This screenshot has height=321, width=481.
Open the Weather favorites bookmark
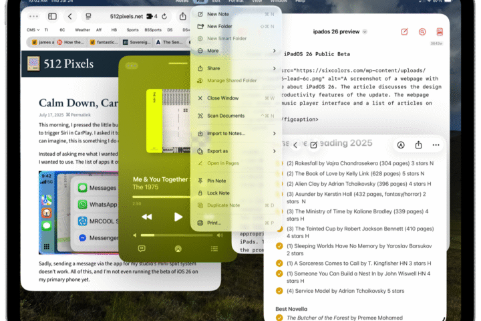click(x=83, y=30)
